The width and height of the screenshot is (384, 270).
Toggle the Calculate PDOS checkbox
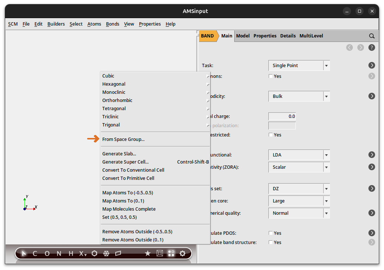pyautogui.click(x=271, y=233)
